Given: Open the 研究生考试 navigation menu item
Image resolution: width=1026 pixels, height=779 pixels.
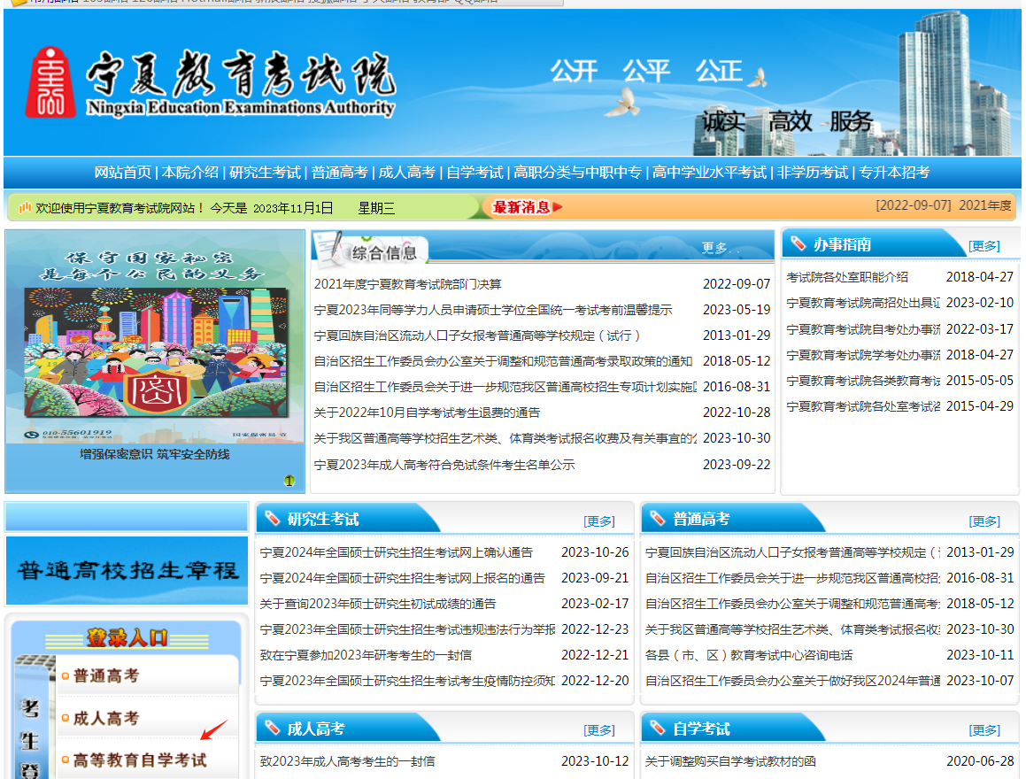Looking at the screenshot, I should [265, 173].
